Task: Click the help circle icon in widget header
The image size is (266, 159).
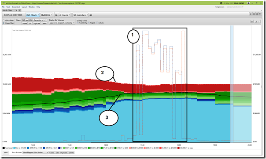Action: [x=257, y=14]
